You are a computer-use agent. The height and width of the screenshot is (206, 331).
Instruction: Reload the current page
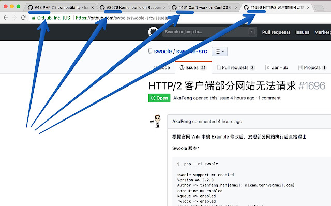tap(23, 18)
